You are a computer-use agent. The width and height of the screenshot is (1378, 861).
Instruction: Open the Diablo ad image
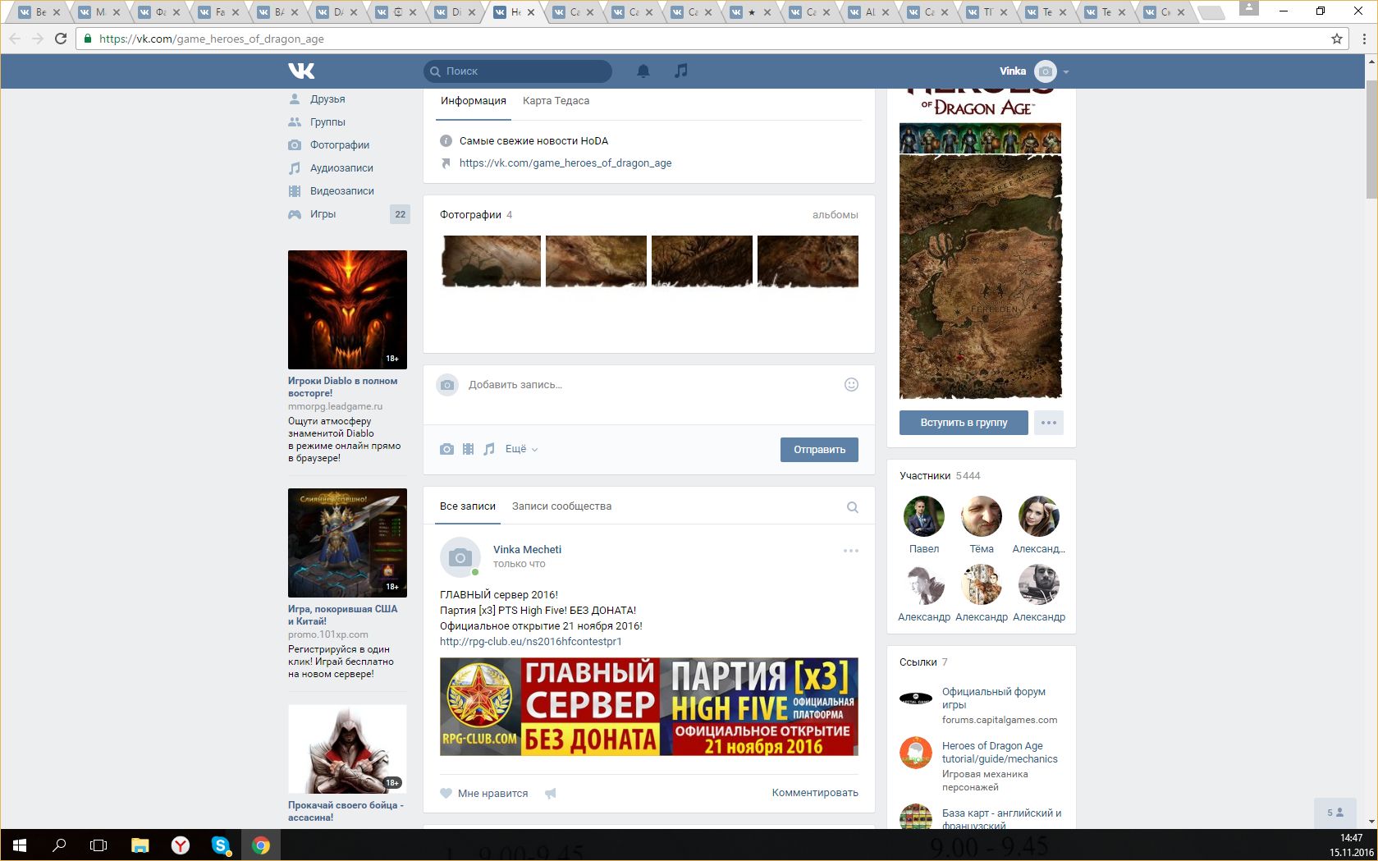[347, 309]
